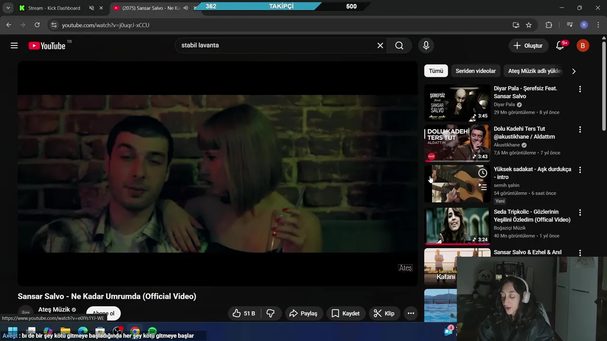Mute the Sansar Salvo YouTube tab

(186, 8)
